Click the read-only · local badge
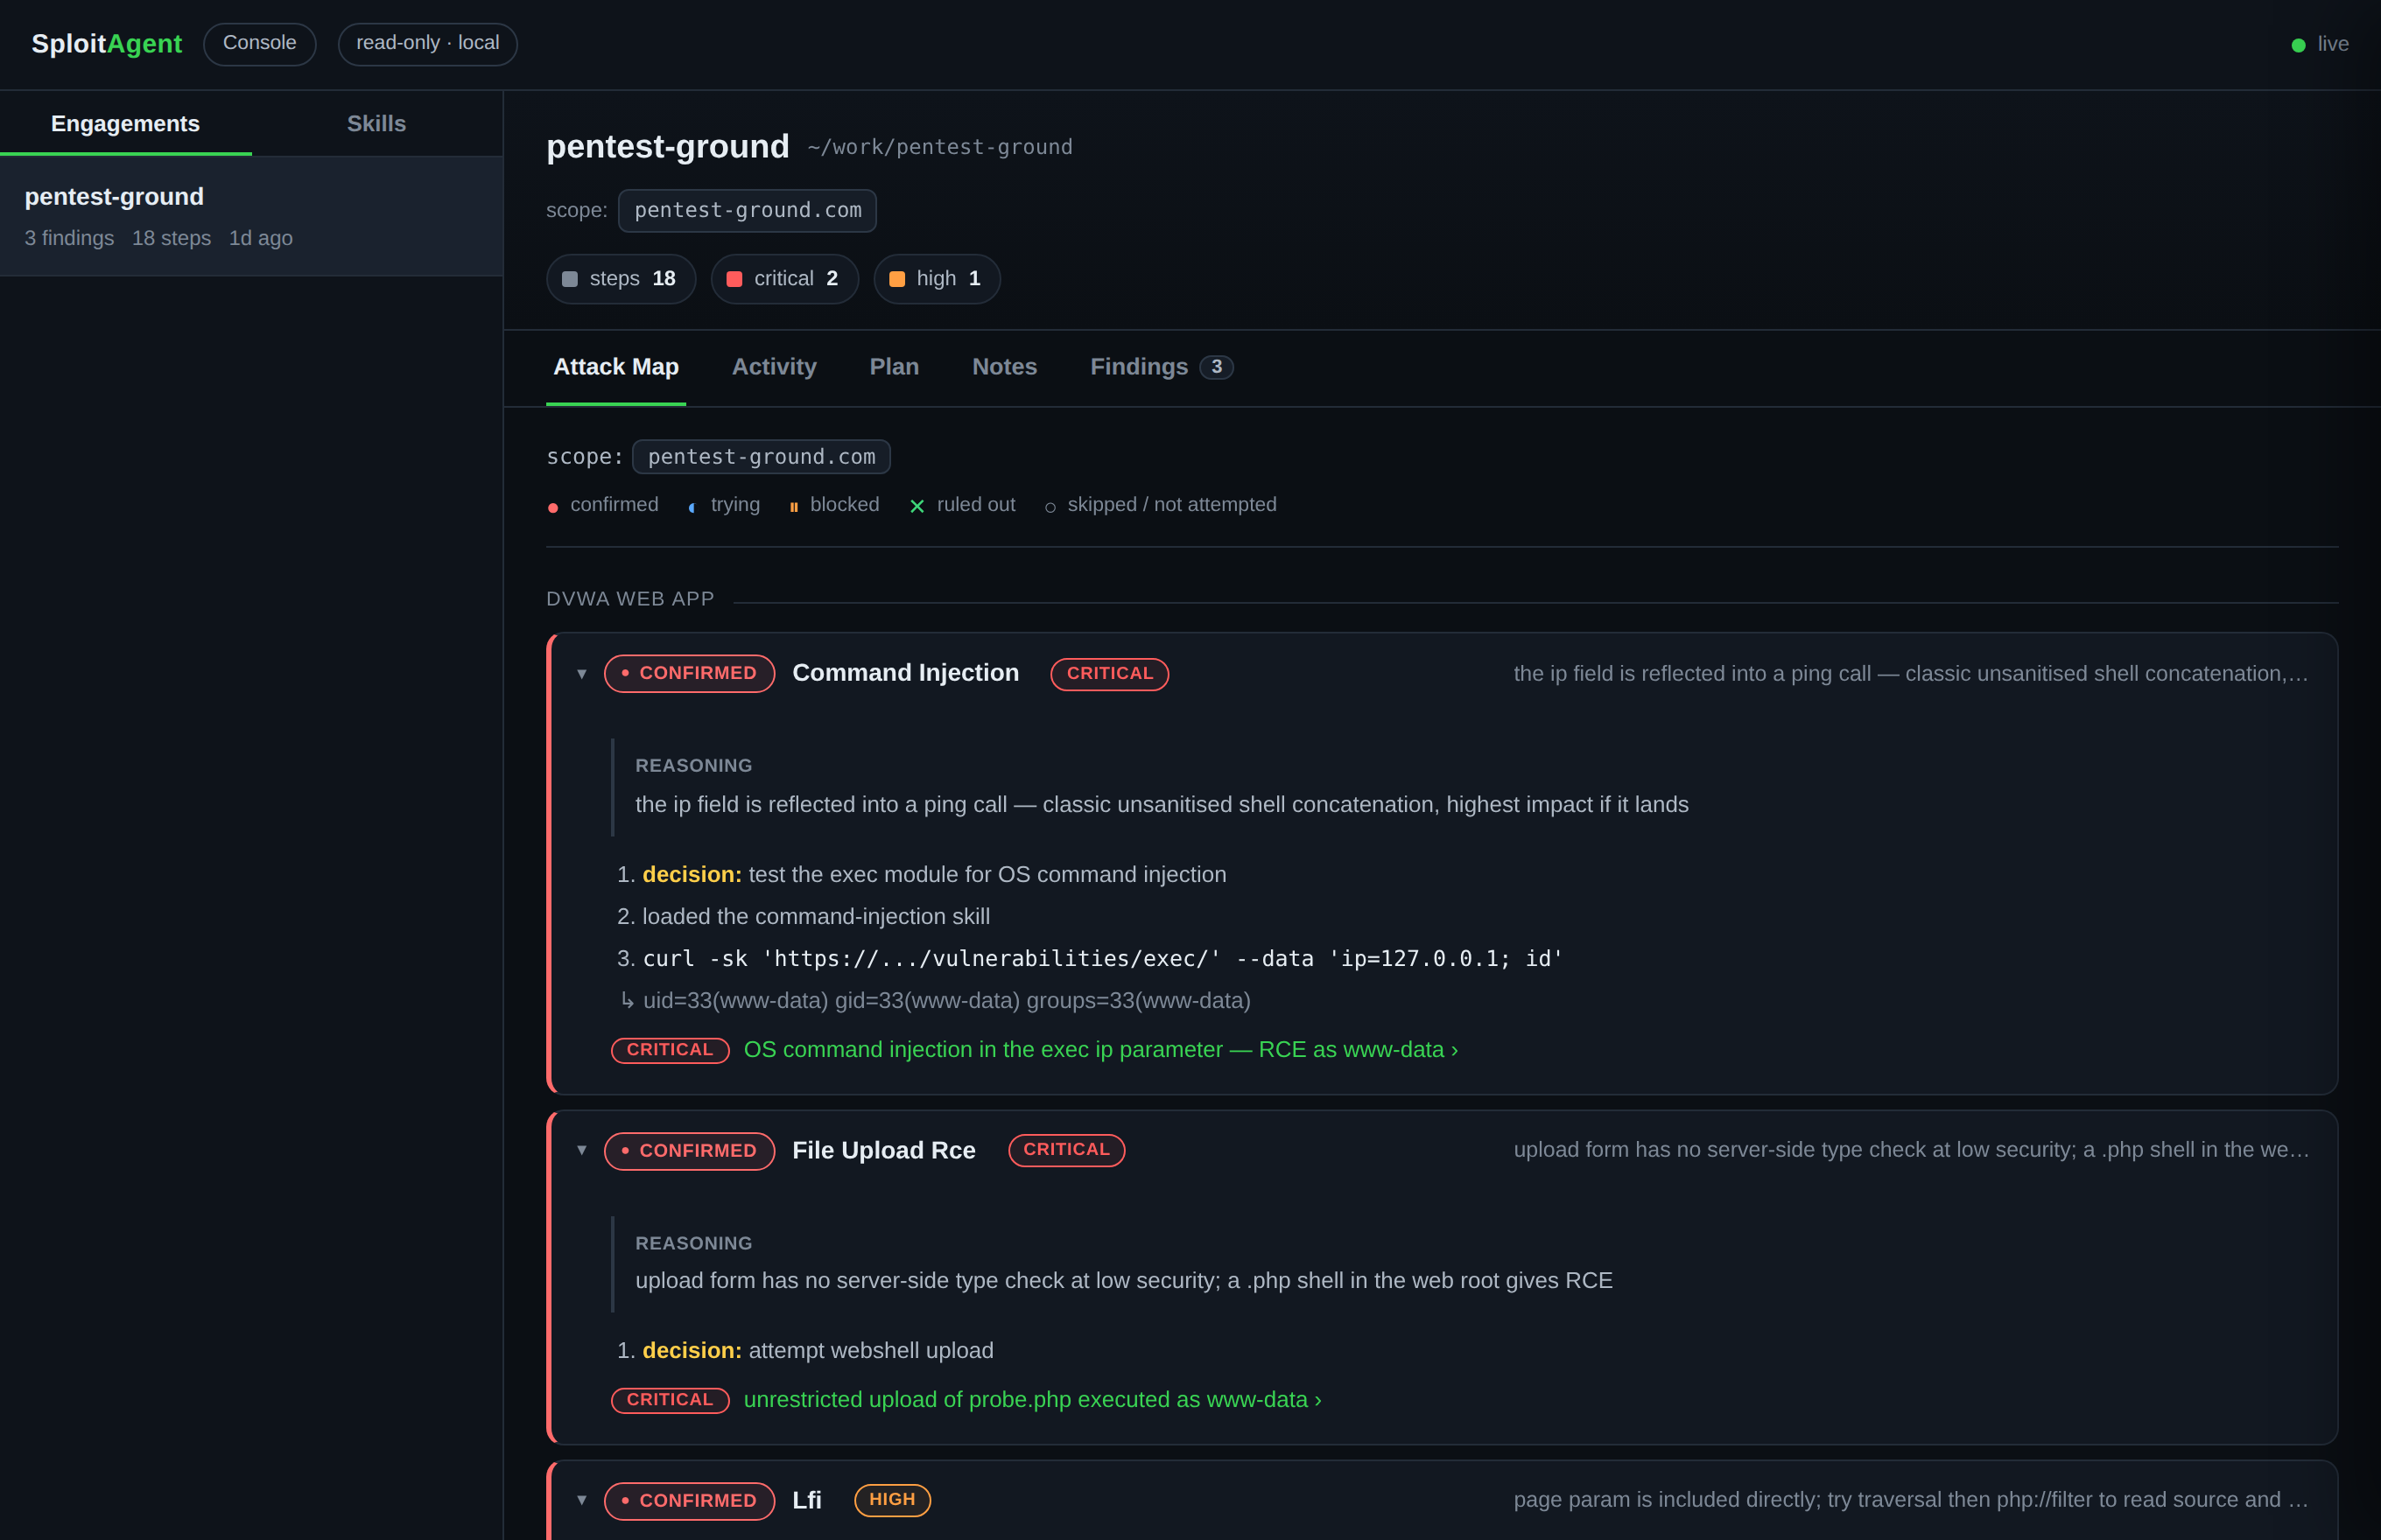Image resolution: width=2381 pixels, height=1540 pixels. (427, 43)
